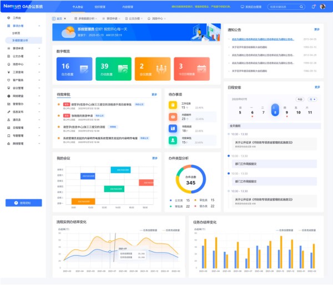The height and width of the screenshot is (285, 333).
Task: Switch to 个人办公 top menu
Action: pyautogui.click(x=78, y=7)
